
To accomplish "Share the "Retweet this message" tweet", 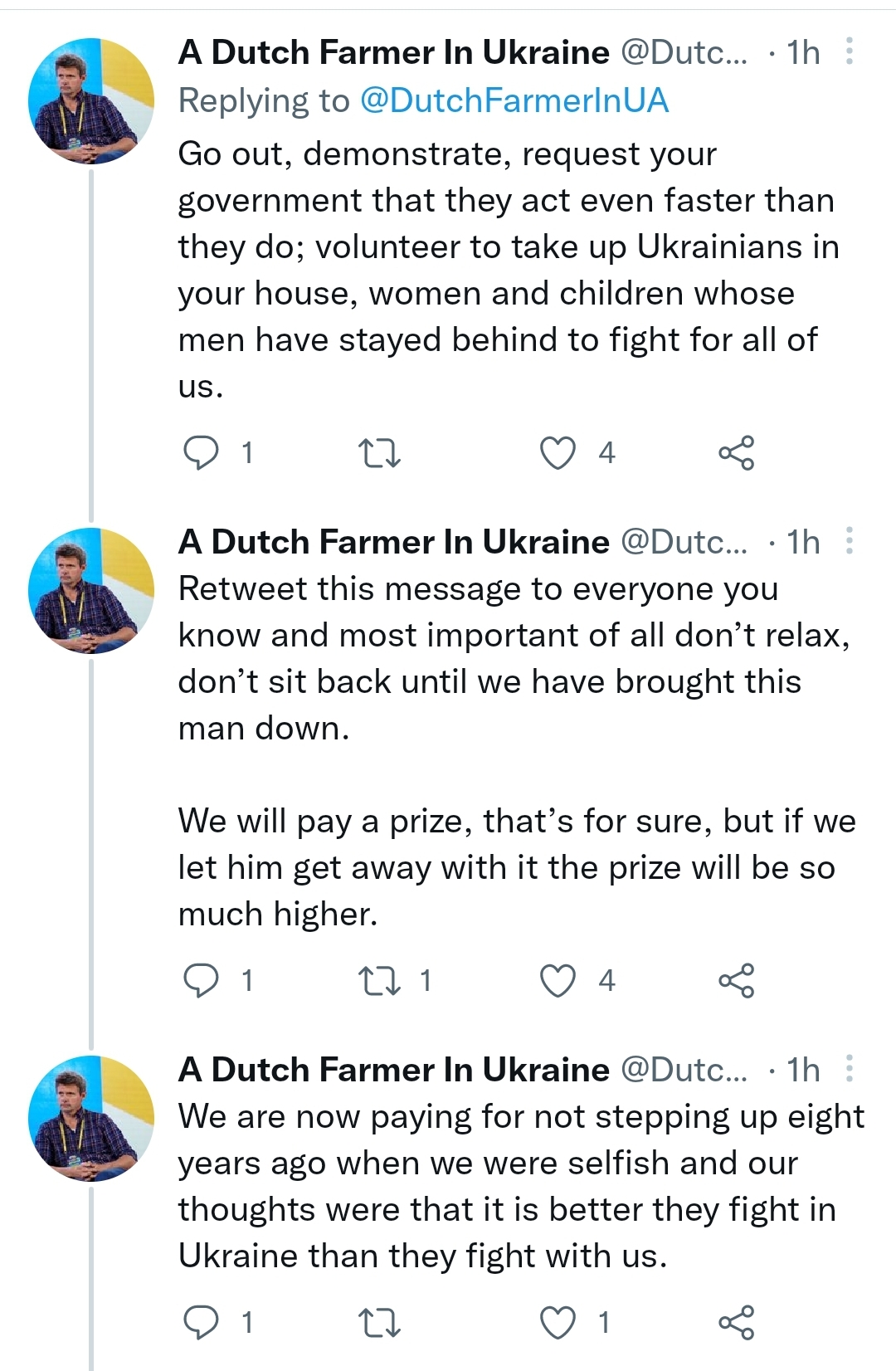I will click(x=736, y=981).
